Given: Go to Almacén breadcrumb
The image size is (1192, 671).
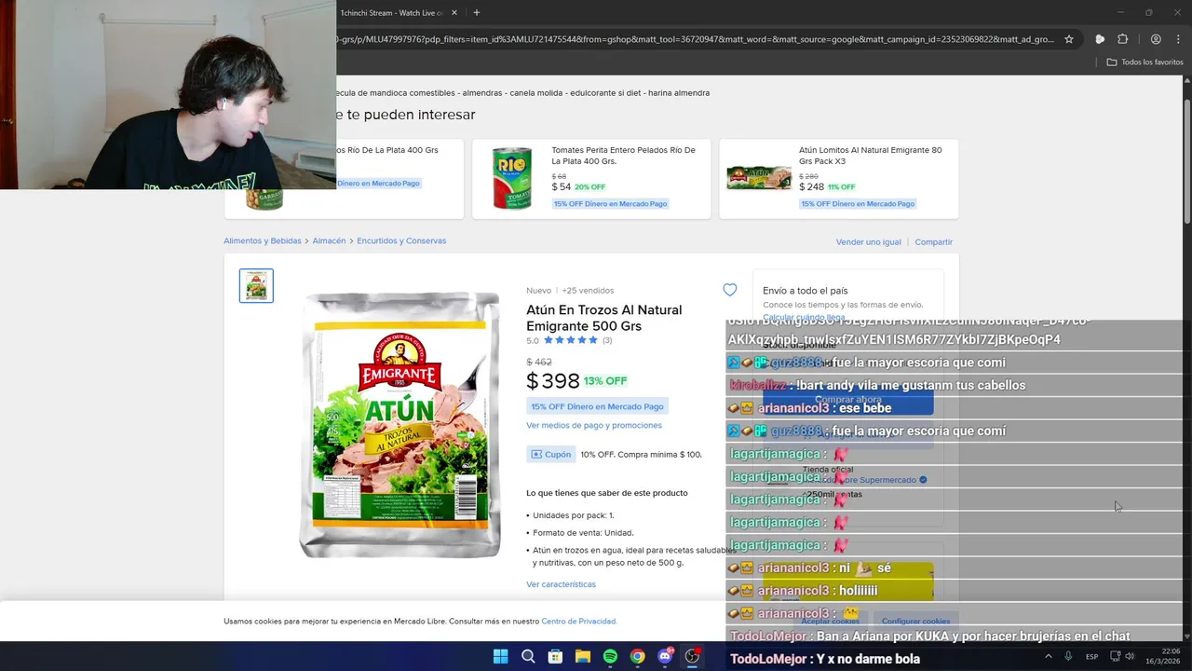Looking at the screenshot, I should click(x=329, y=240).
